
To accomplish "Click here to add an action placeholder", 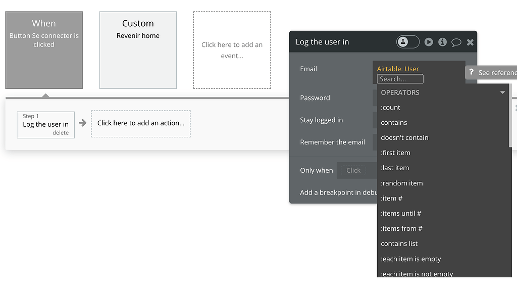I will pos(141,123).
